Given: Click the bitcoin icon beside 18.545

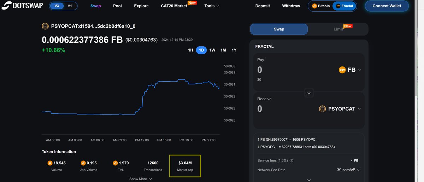Looking at the screenshot, I should click(x=50, y=163).
